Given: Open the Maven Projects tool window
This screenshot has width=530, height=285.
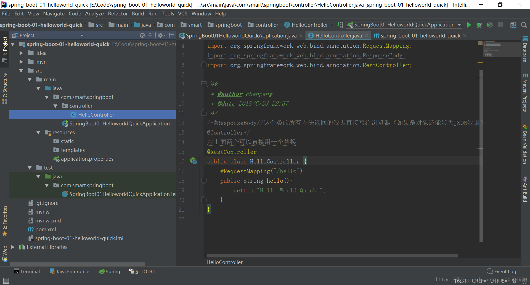Looking at the screenshot, I should pyautogui.click(x=525, y=92).
